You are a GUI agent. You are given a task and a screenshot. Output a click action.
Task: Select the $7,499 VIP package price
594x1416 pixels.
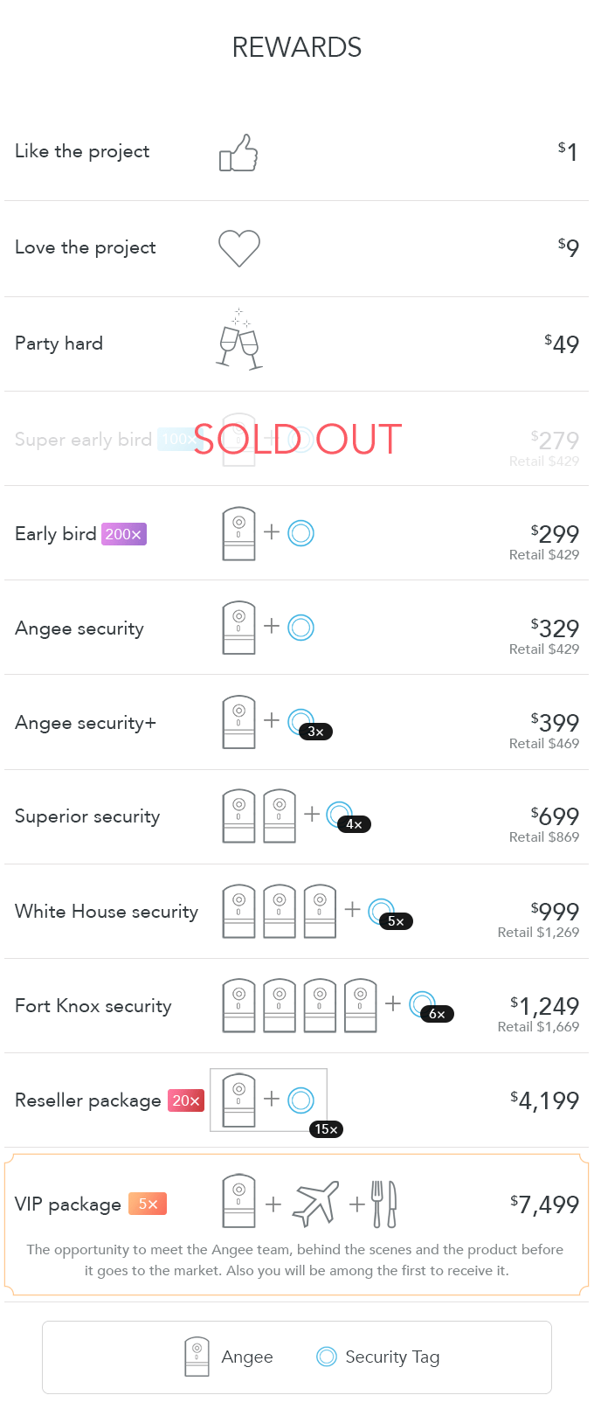(546, 1204)
